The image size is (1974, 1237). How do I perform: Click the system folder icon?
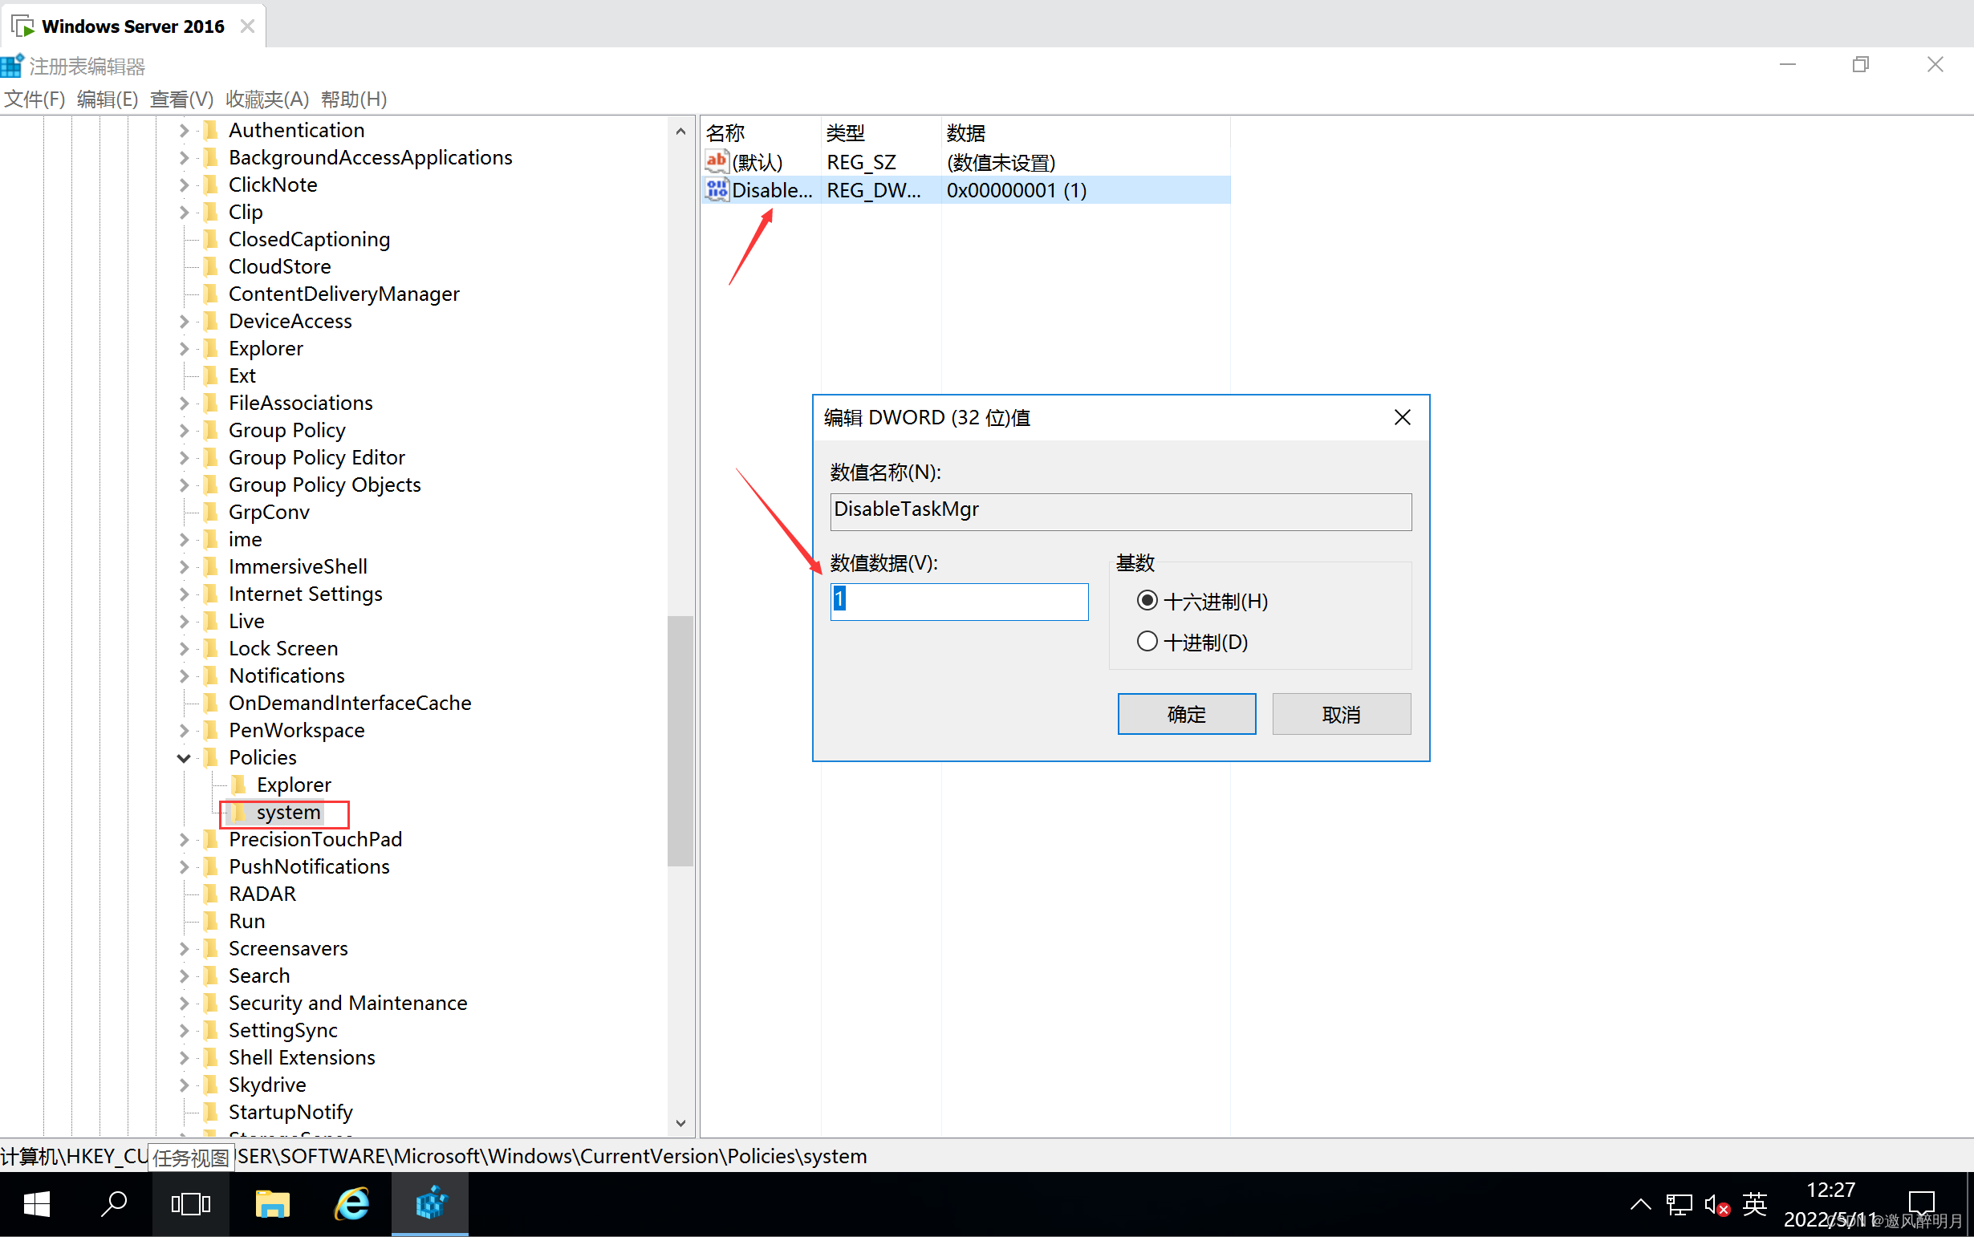point(239,813)
